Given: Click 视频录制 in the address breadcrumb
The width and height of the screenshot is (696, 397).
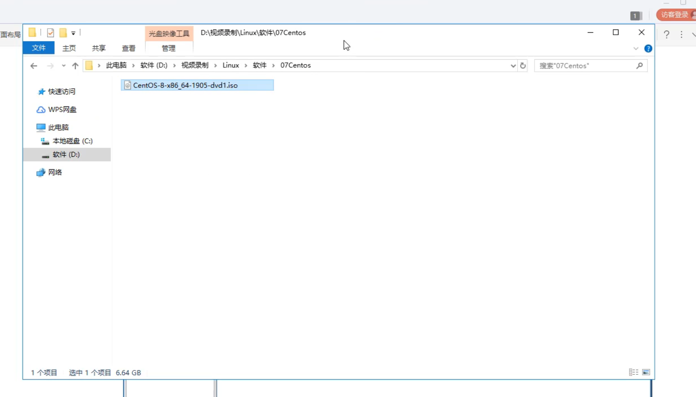Looking at the screenshot, I should pos(195,65).
